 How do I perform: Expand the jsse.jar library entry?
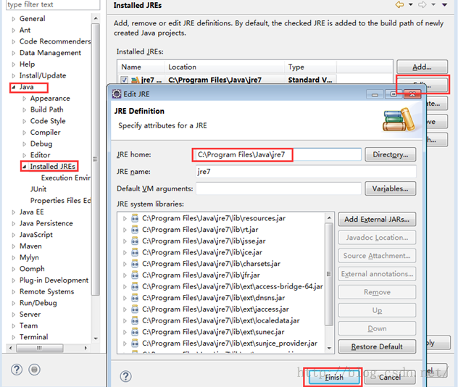pos(125,241)
